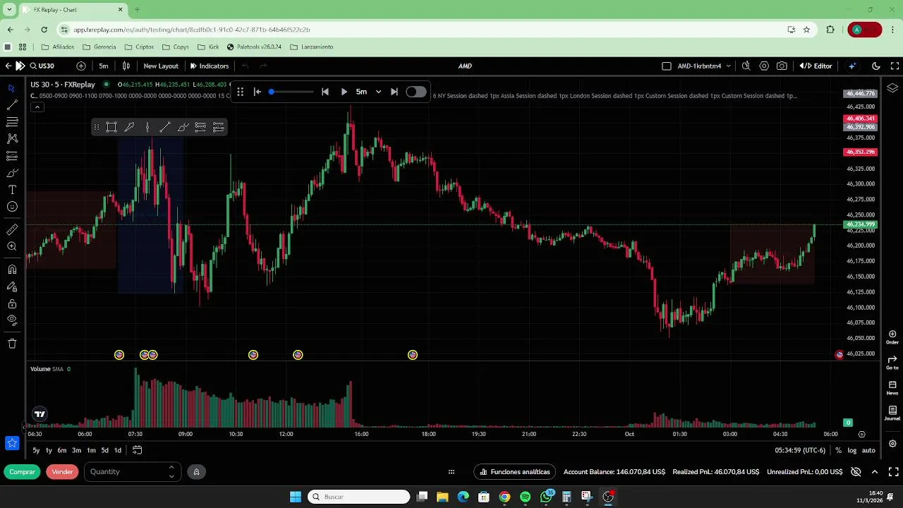The height and width of the screenshot is (508, 903).
Task: Choose the trend line in floating favorites bar
Action: (164, 127)
